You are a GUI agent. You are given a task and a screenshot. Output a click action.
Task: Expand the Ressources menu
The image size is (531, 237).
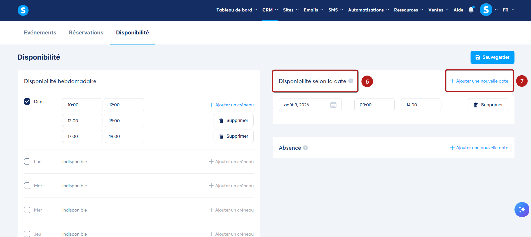coord(409,10)
